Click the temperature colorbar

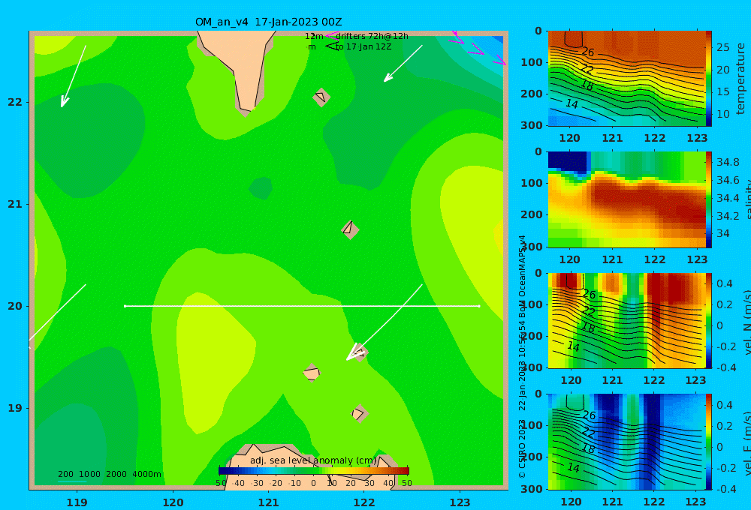[x=709, y=79]
